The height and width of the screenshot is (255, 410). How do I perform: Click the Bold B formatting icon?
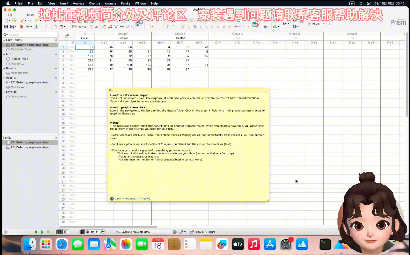click(195, 26)
